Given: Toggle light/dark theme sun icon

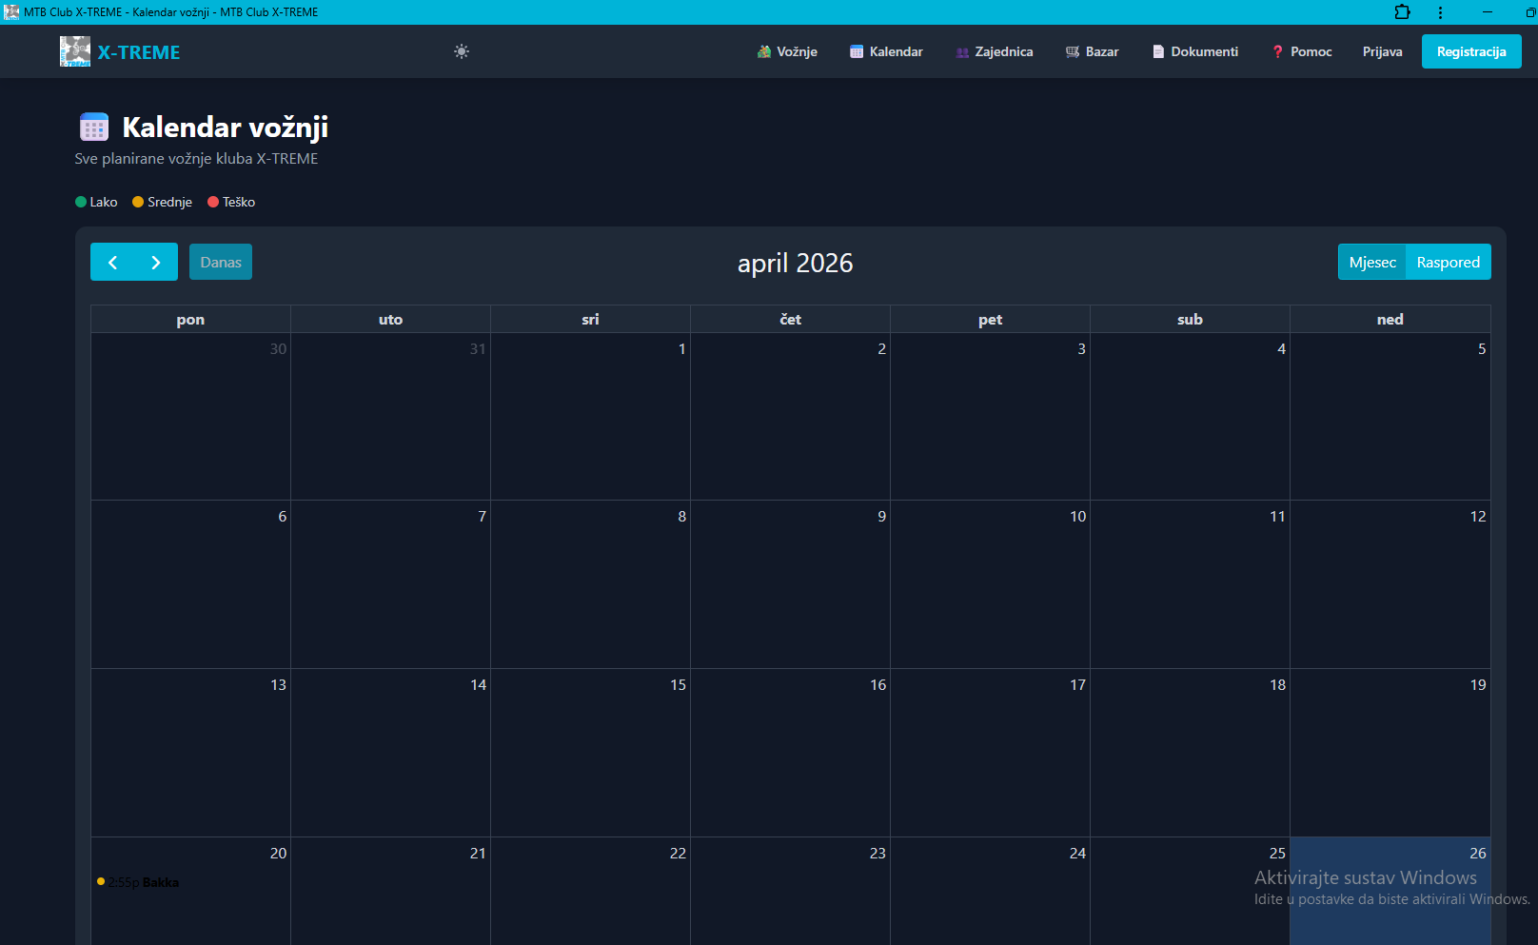Looking at the screenshot, I should [462, 51].
